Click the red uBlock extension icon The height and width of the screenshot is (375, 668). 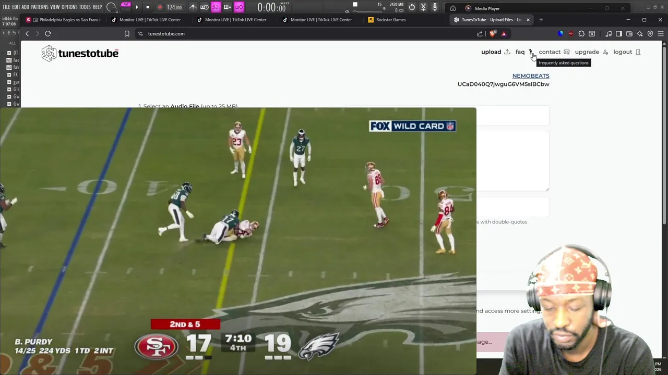[x=571, y=34]
